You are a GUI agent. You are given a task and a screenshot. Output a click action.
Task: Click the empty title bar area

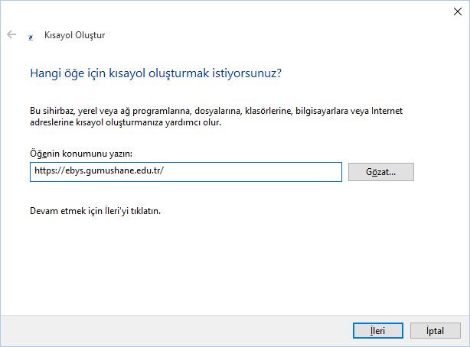tap(230, 11)
